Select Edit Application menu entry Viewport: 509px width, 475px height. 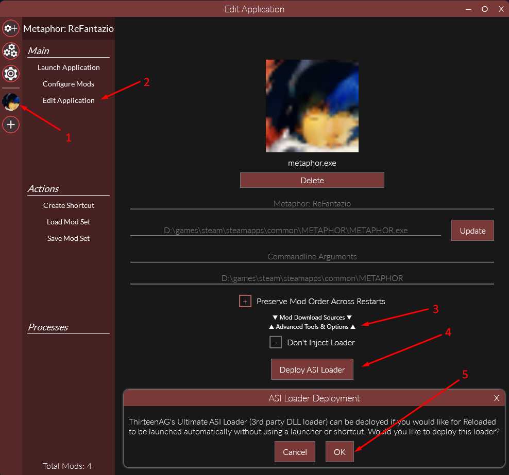pyautogui.click(x=69, y=100)
